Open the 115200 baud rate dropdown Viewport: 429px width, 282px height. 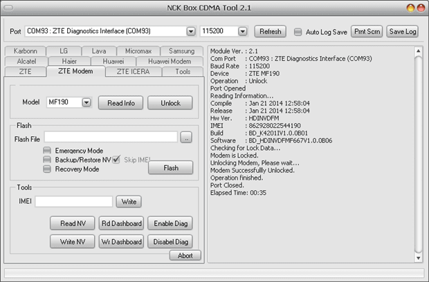click(242, 31)
